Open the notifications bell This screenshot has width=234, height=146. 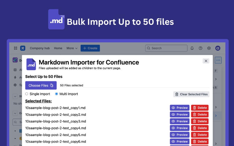(192, 48)
